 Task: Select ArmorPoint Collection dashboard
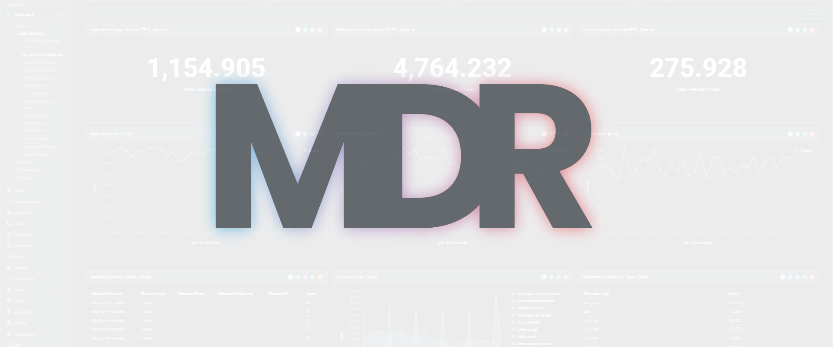tap(42, 55)
